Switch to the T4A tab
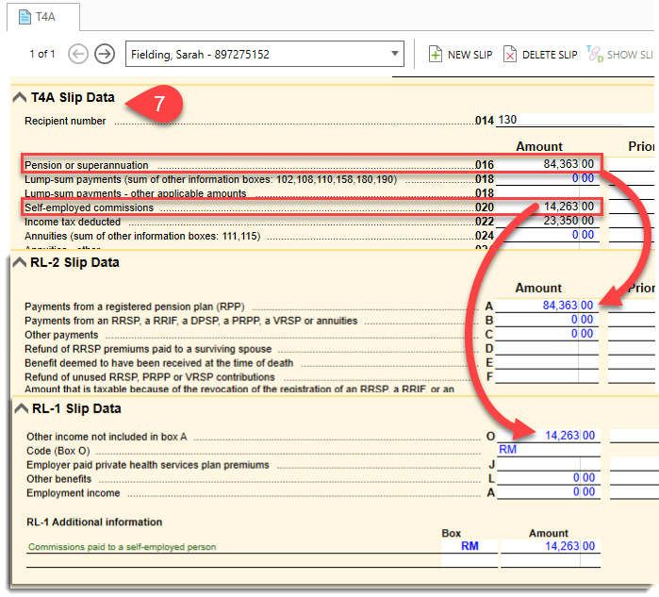 (42, 17)
